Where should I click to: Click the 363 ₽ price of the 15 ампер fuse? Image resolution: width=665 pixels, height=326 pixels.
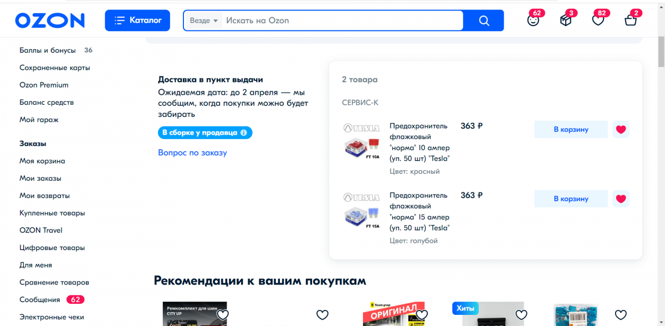tap(472, 195)
